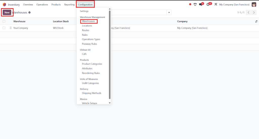259x139 pixels.
Task: Tick the select-all checkbox in header
Action: pyautogui.click(x=4, y=21)
